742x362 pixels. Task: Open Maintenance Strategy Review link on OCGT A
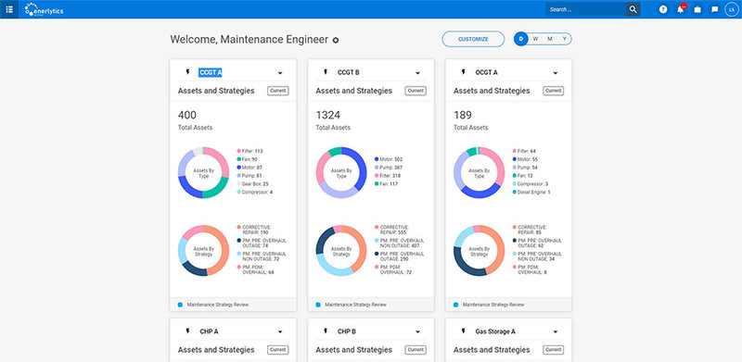coord(493,305)
